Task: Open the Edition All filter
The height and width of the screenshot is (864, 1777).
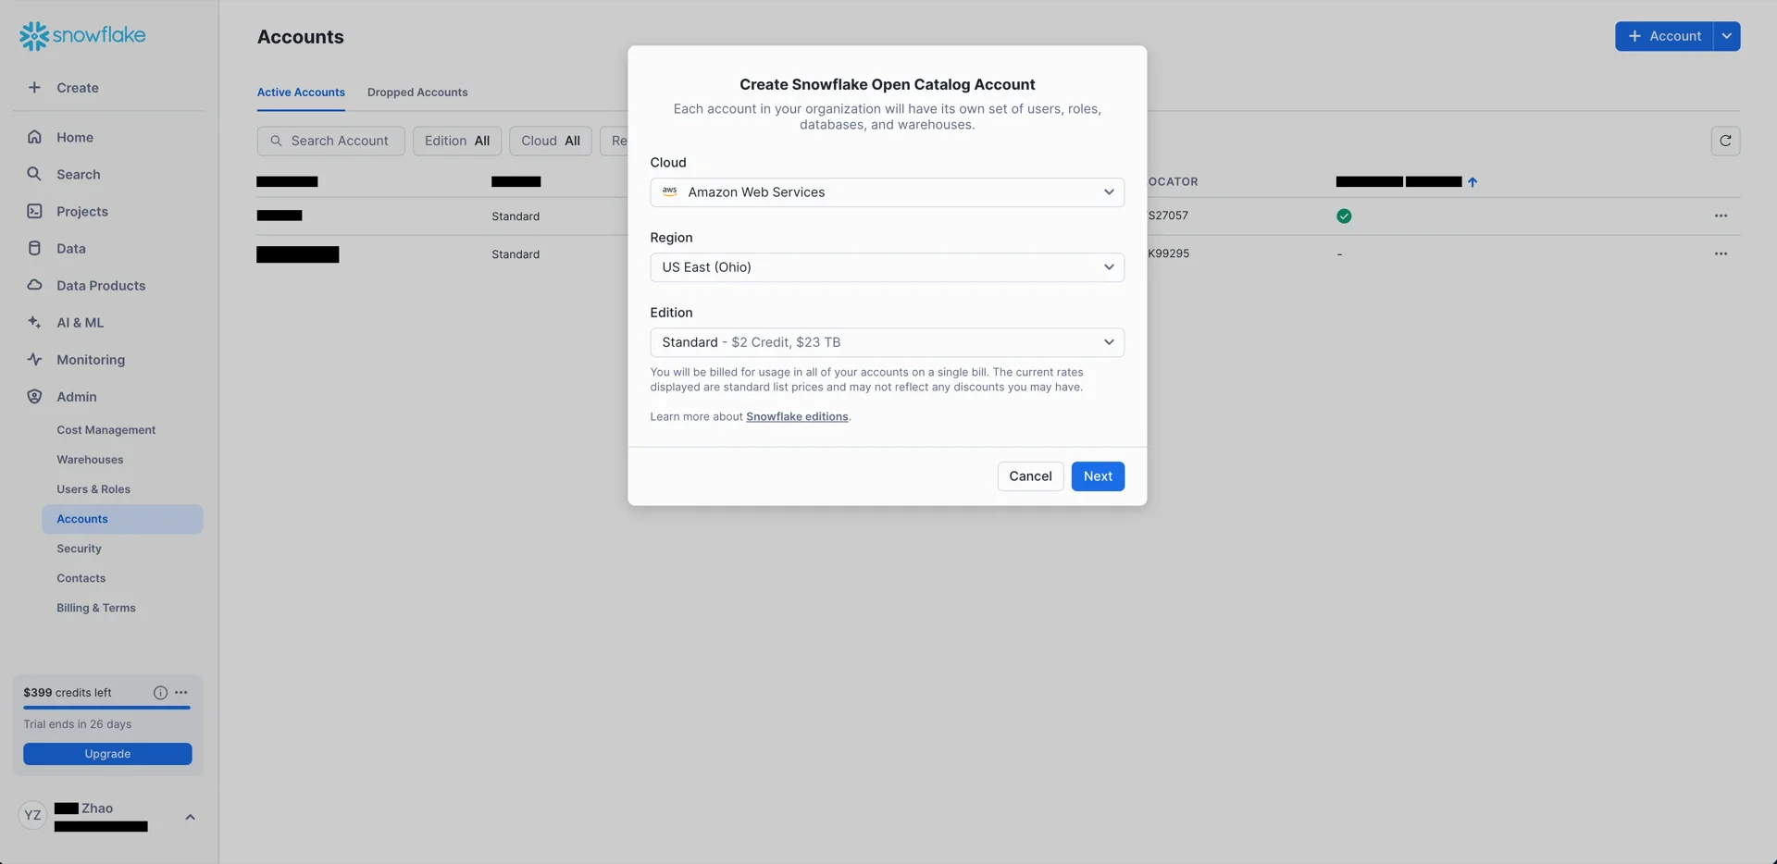Action: (x=457, y=141)
